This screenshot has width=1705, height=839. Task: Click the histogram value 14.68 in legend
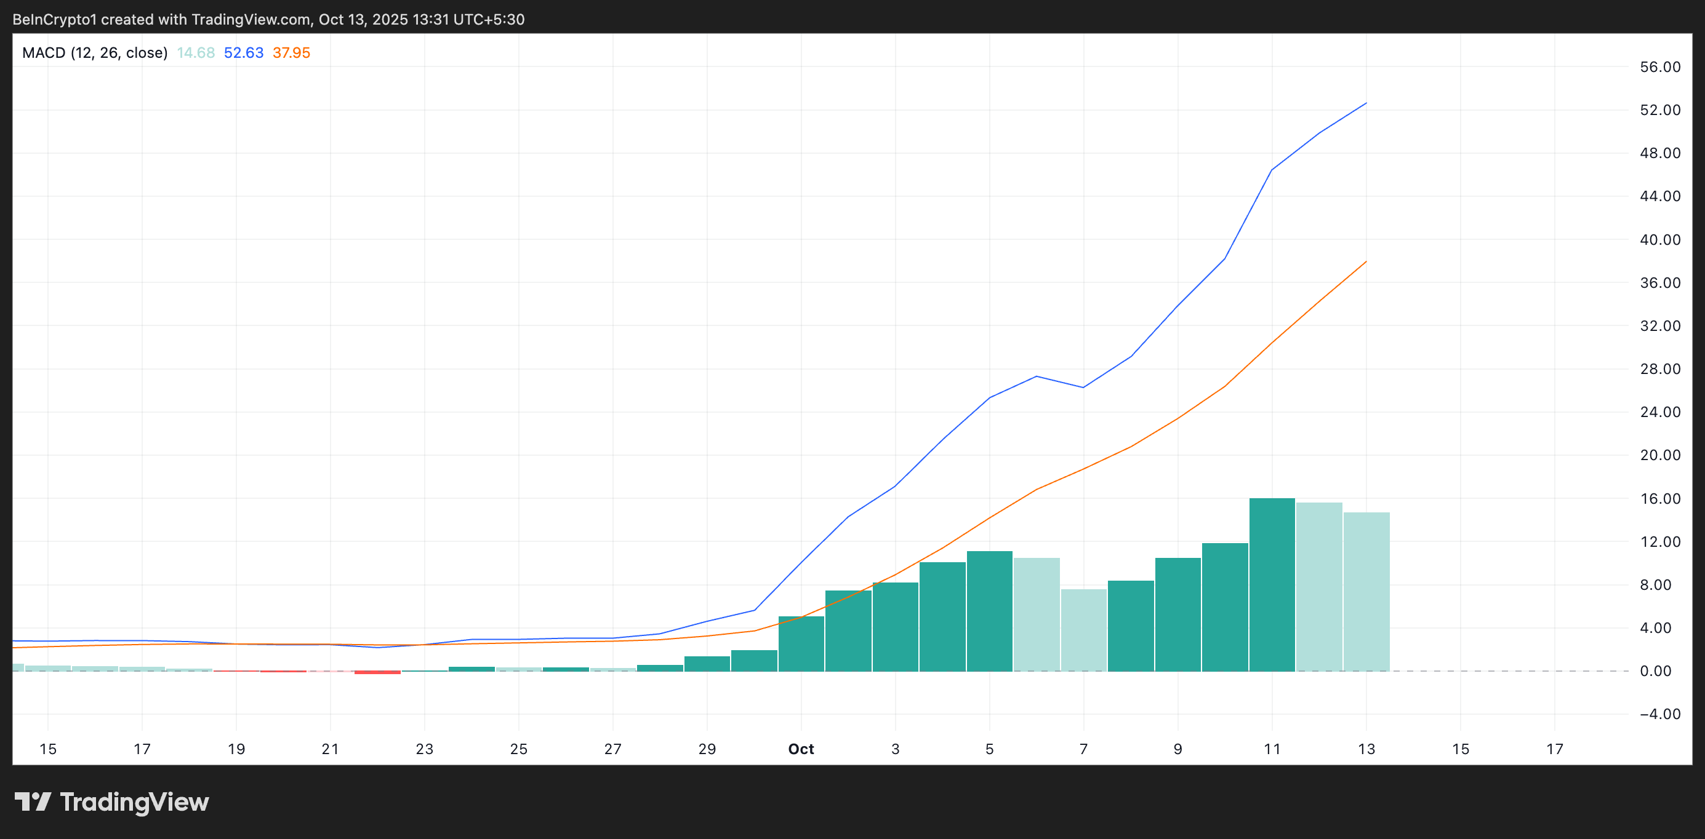pos(195,53)
